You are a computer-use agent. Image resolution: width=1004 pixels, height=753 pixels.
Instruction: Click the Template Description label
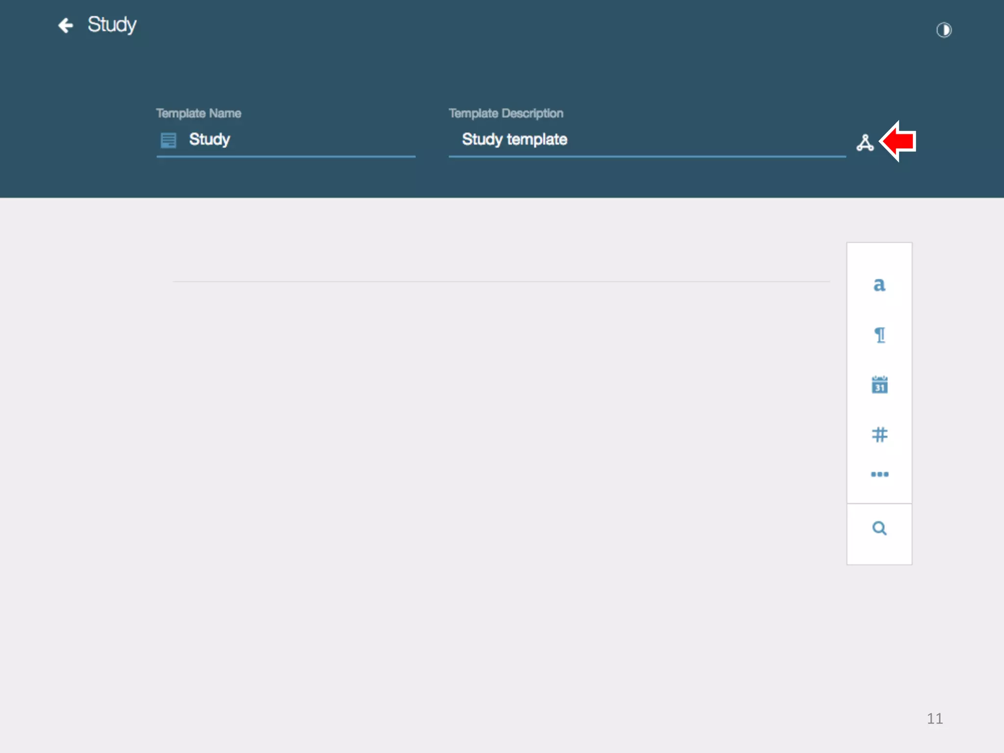[506, 113]
